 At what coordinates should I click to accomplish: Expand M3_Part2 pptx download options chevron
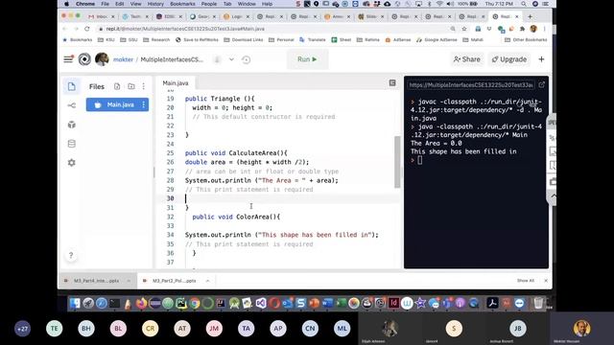coord(207,281)
